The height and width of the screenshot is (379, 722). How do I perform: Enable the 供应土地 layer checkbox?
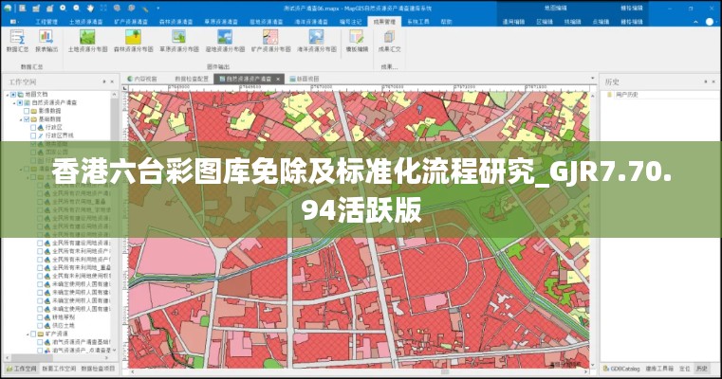pyautogui.click(x=40, y=325)
